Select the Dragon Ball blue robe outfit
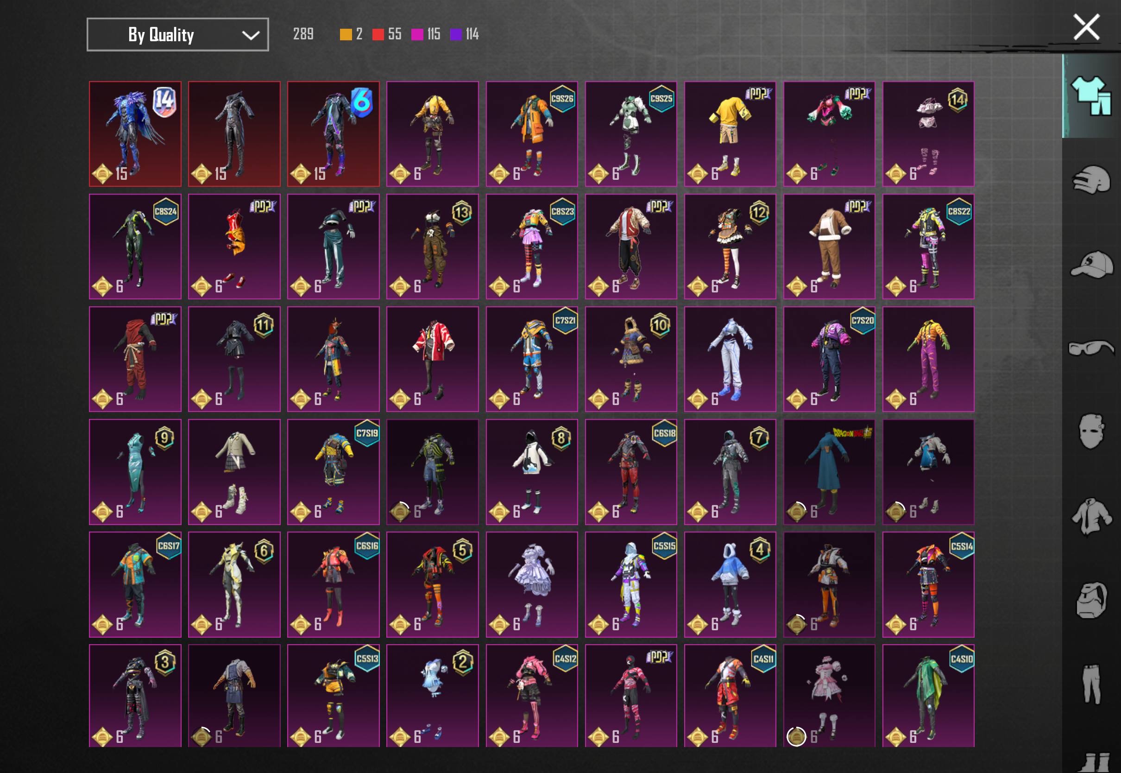 [829, 472]
